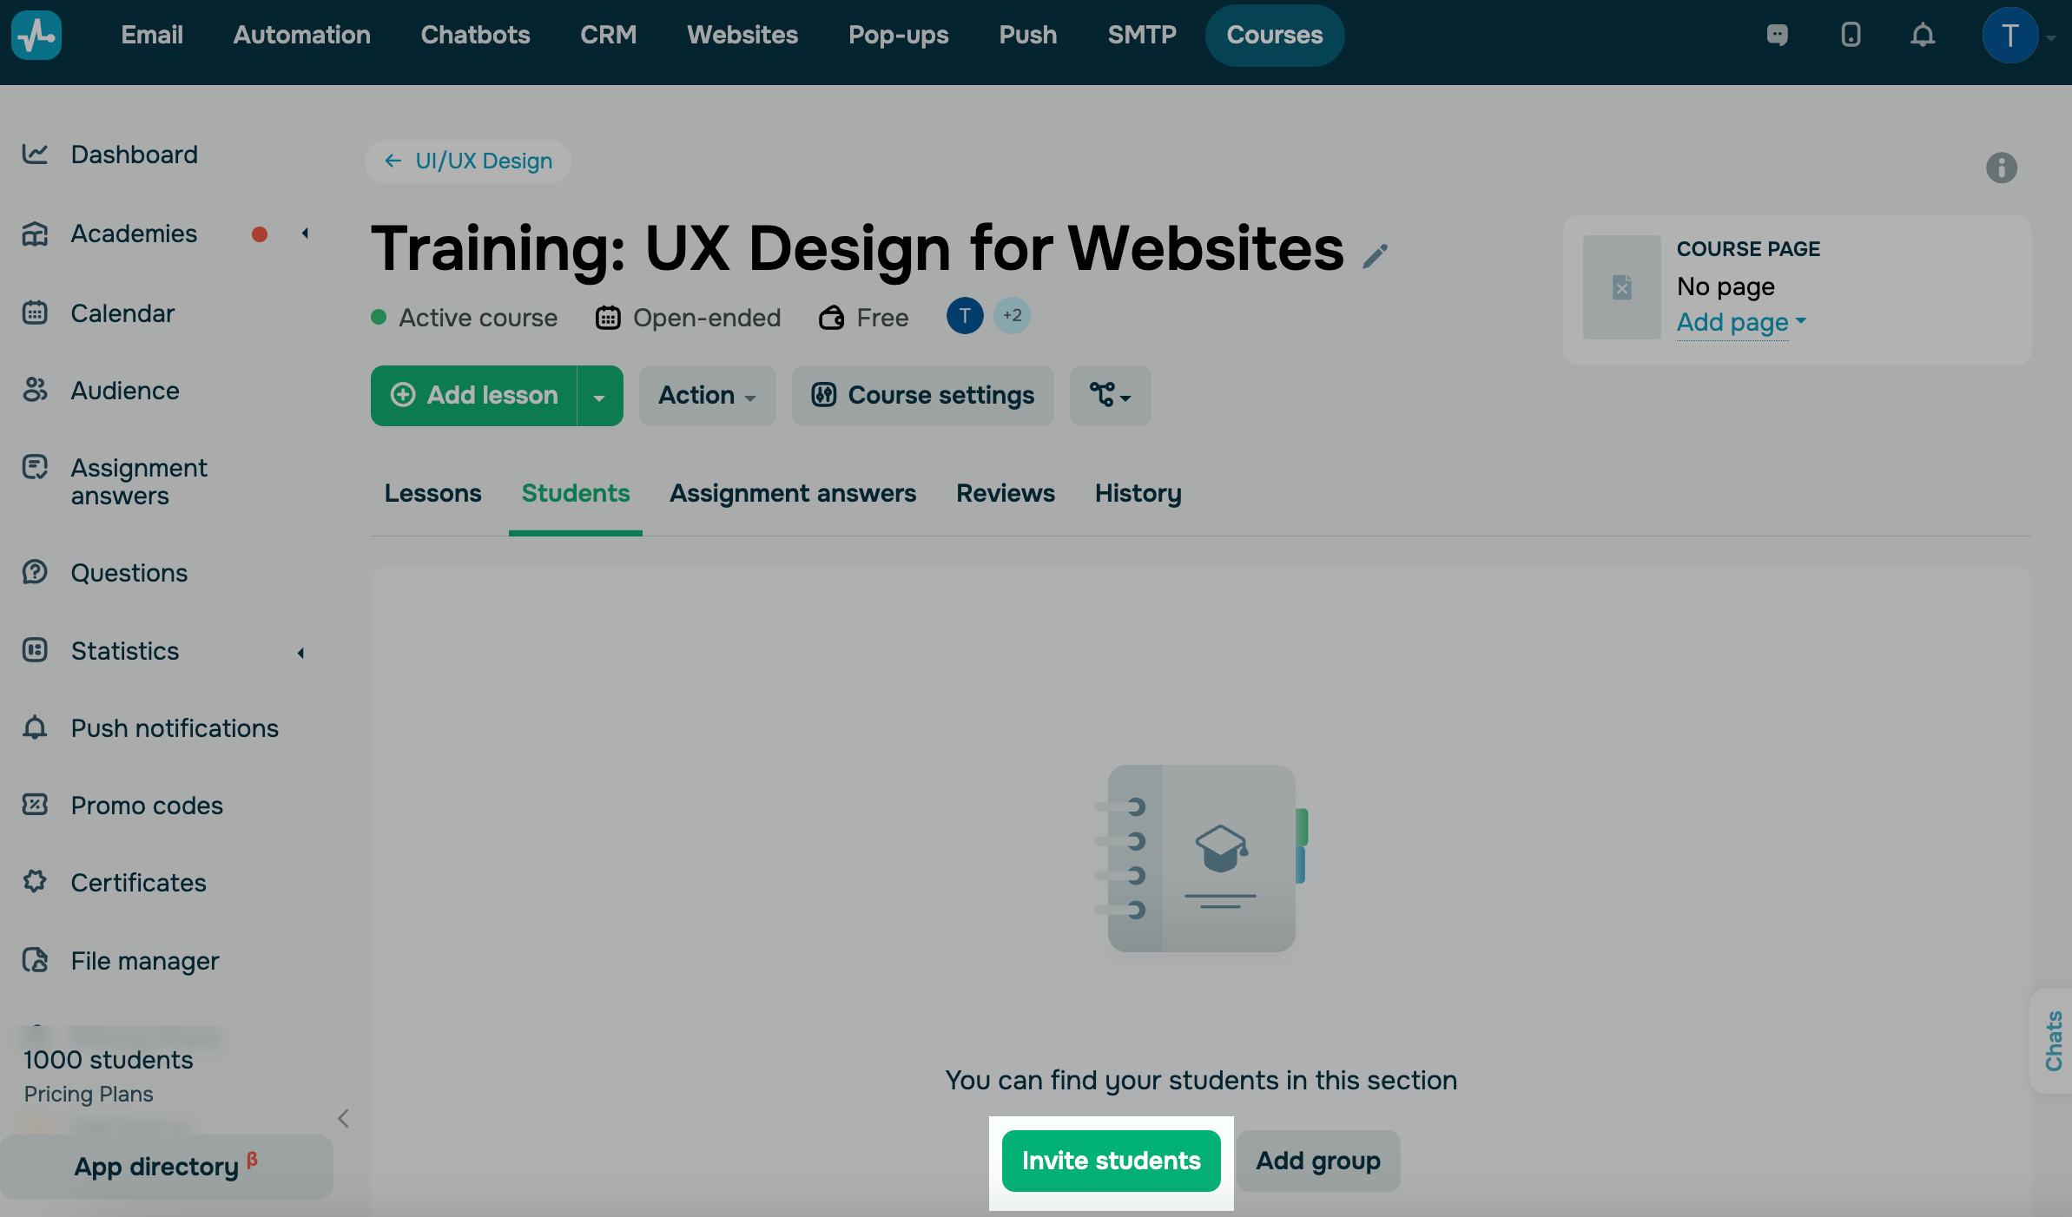Go to Promo codes section
This screenshot has width=2072, height=1217.
point(147,806)
